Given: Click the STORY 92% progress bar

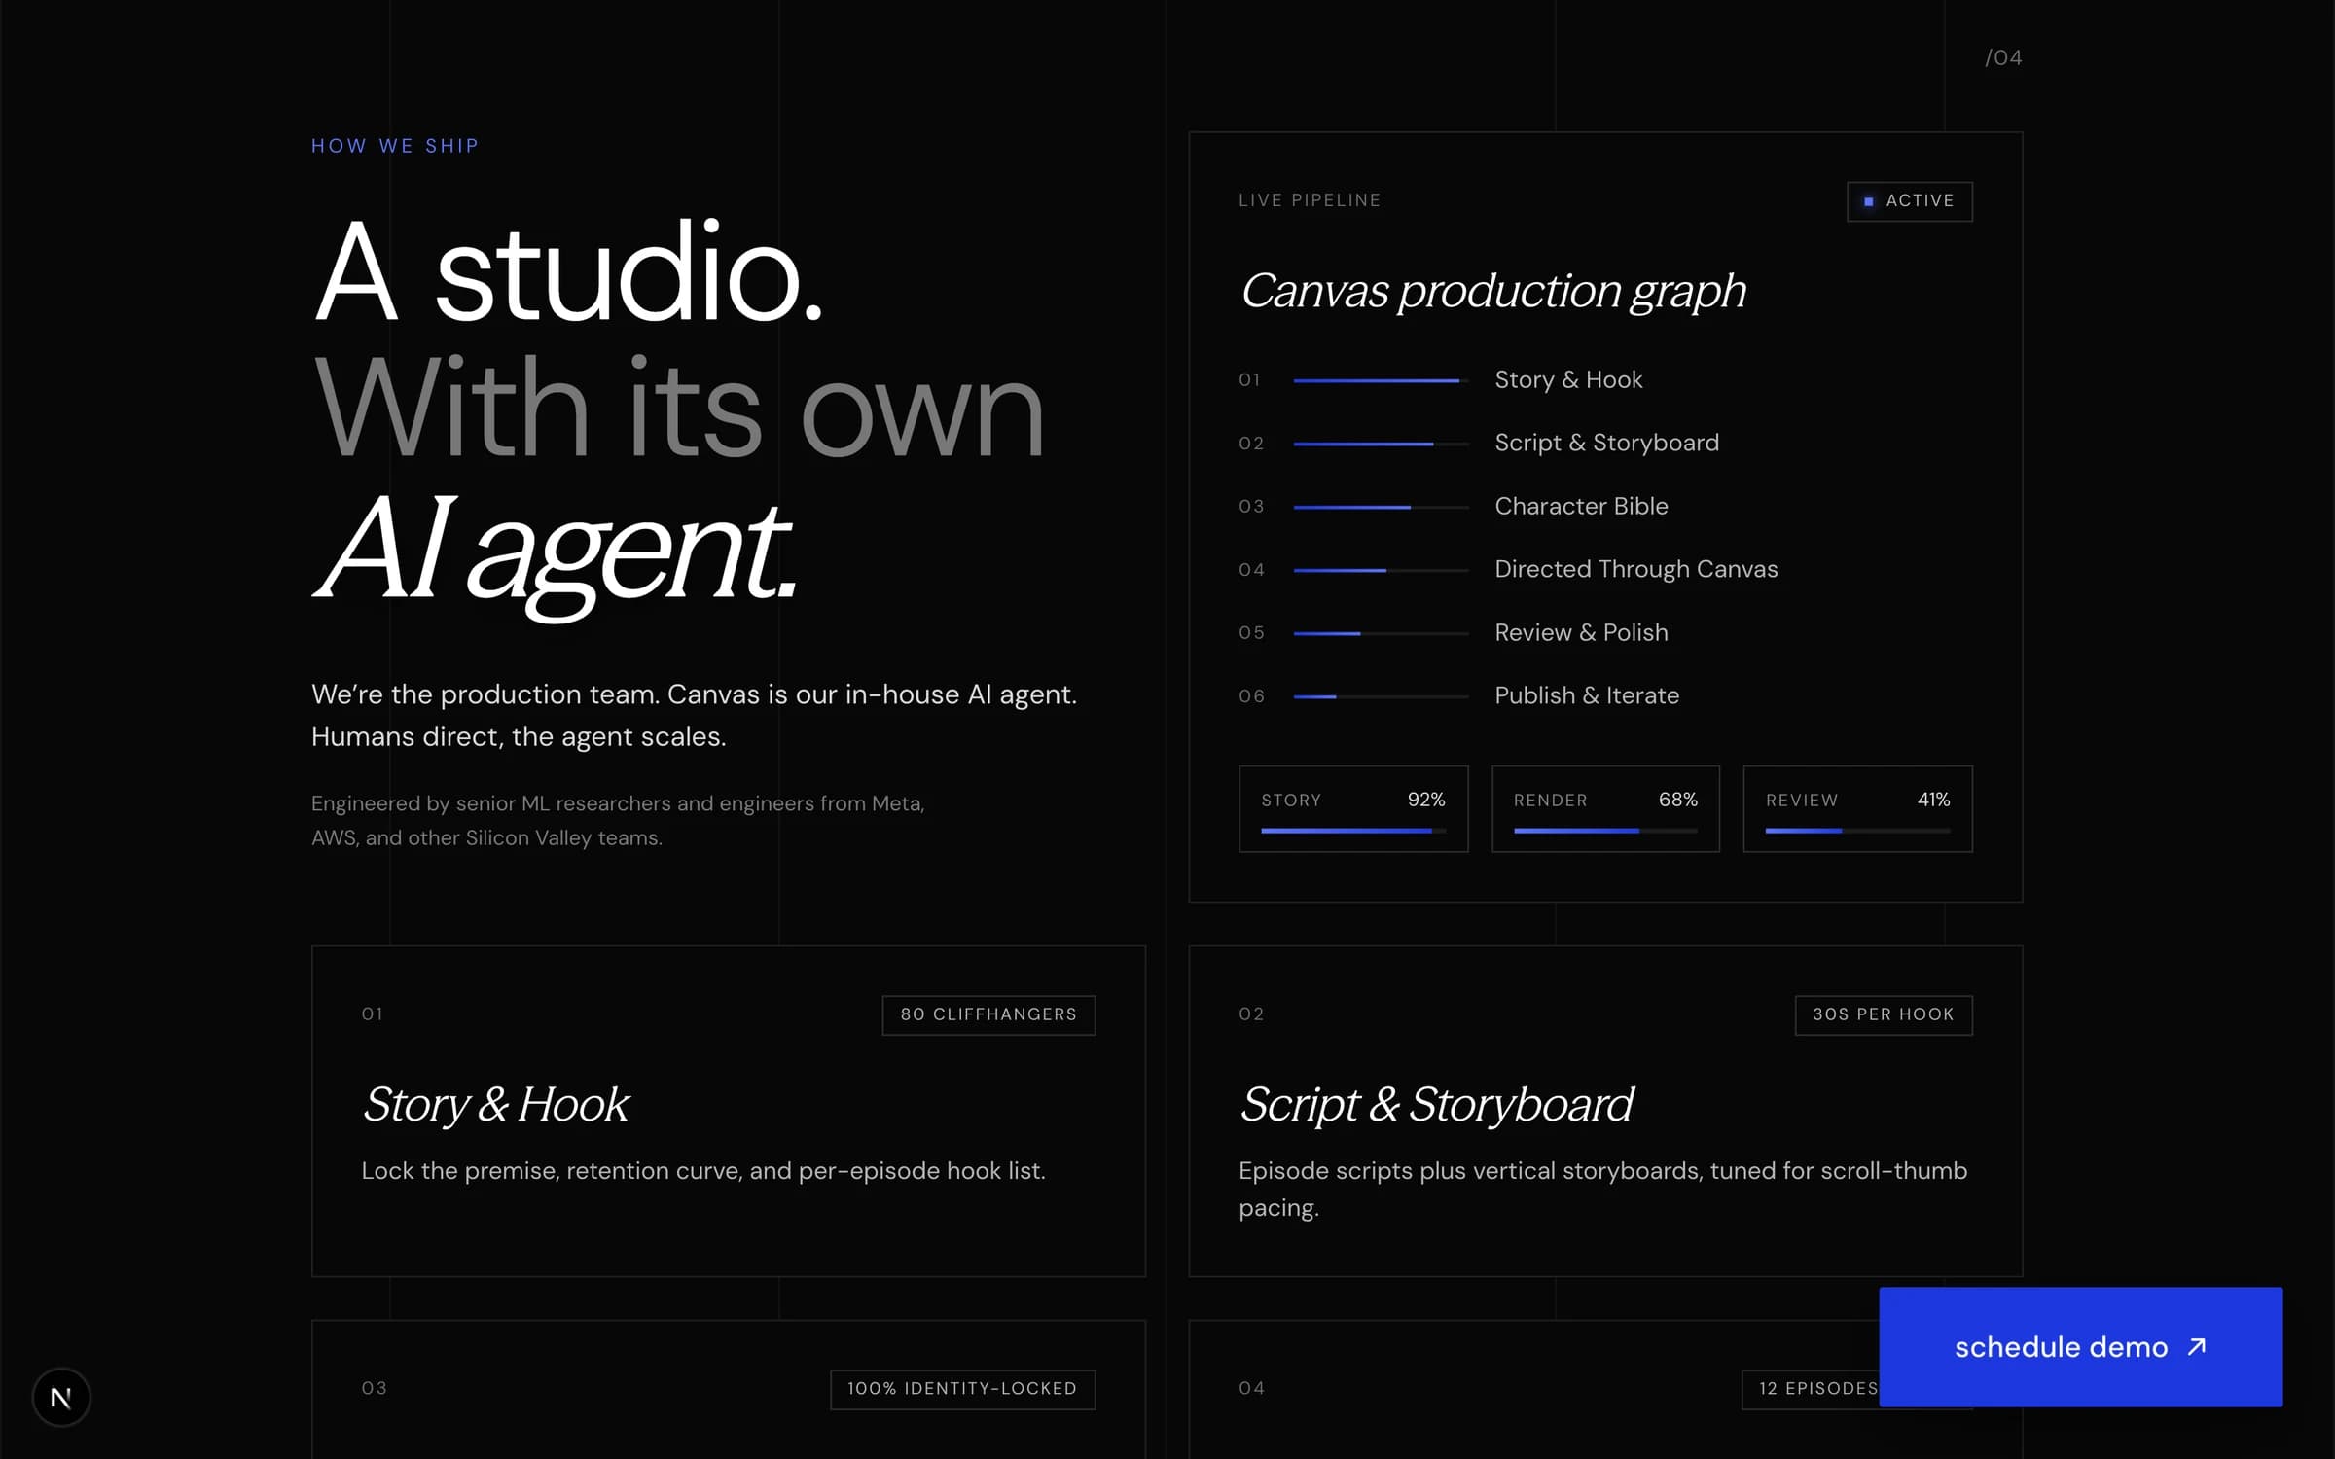Looking at the screenshot, I should (x=1353, y=831).
